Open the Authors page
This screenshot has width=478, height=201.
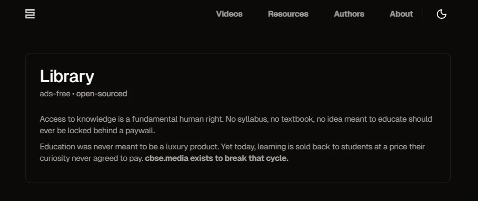click(x=349, y=14)
